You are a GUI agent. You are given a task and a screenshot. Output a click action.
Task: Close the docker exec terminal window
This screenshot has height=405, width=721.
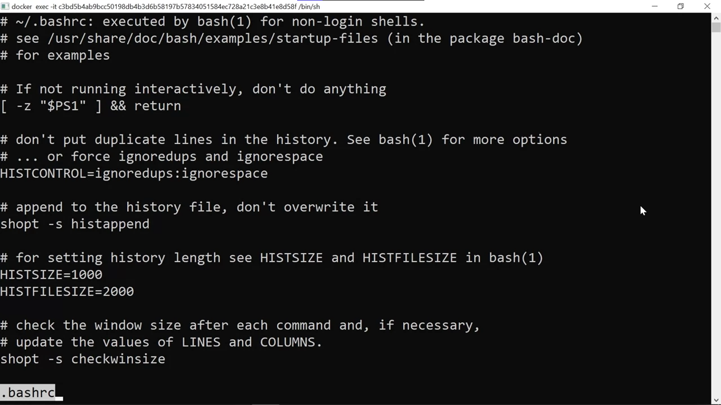(x=707, y=6)
